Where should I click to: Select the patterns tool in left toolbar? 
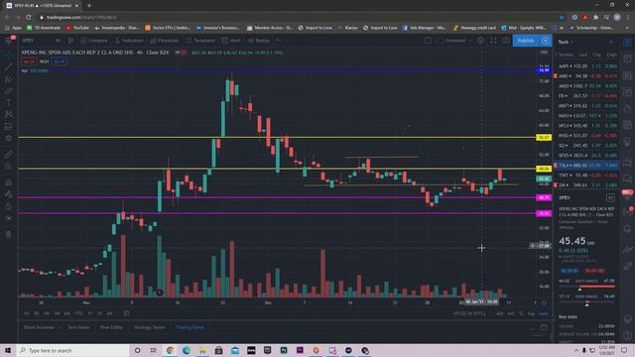(x=9, y=115)
